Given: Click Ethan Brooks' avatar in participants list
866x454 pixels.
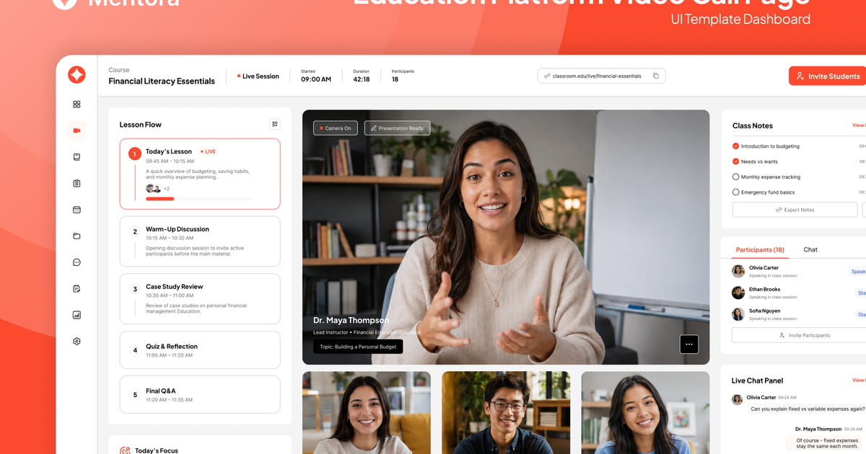Looking at the screenshot, I should click(x=738, y=293).
